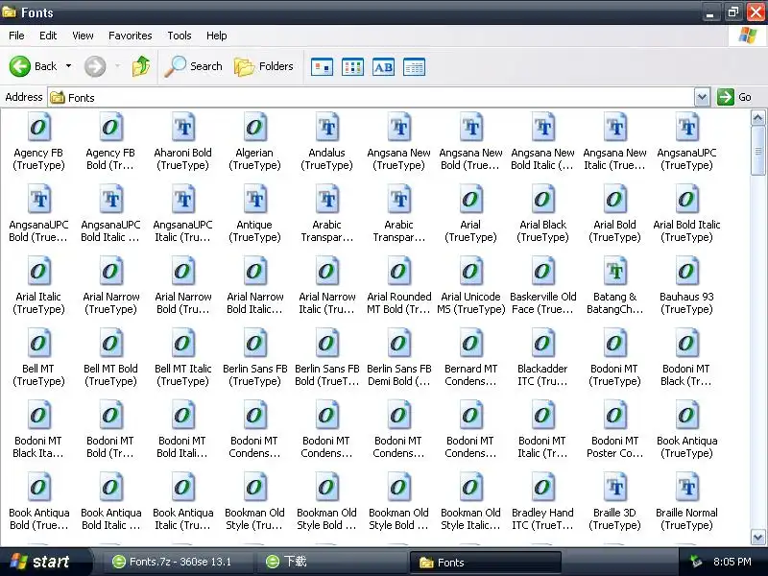
Task: Select the Braille 3D font icon
Action: [x=614, y=487]
